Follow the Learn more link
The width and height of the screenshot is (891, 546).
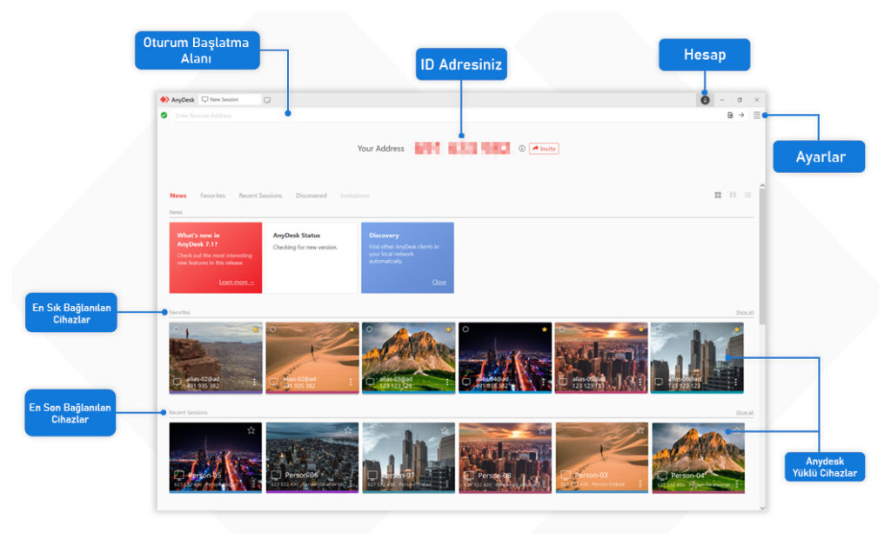click(x=237, y=282)
